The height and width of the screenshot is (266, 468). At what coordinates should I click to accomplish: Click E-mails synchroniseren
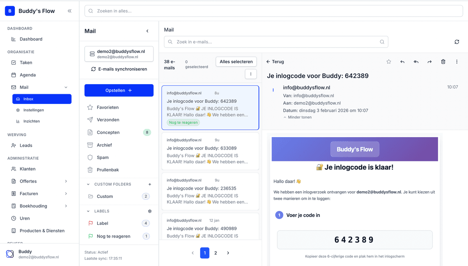pos(119,69)
